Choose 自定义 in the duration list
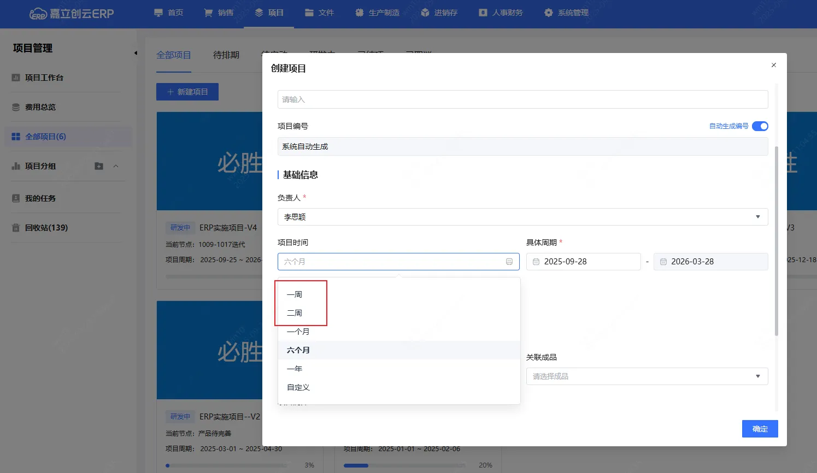Screen dimensions: 817x473 coord(298,387)
